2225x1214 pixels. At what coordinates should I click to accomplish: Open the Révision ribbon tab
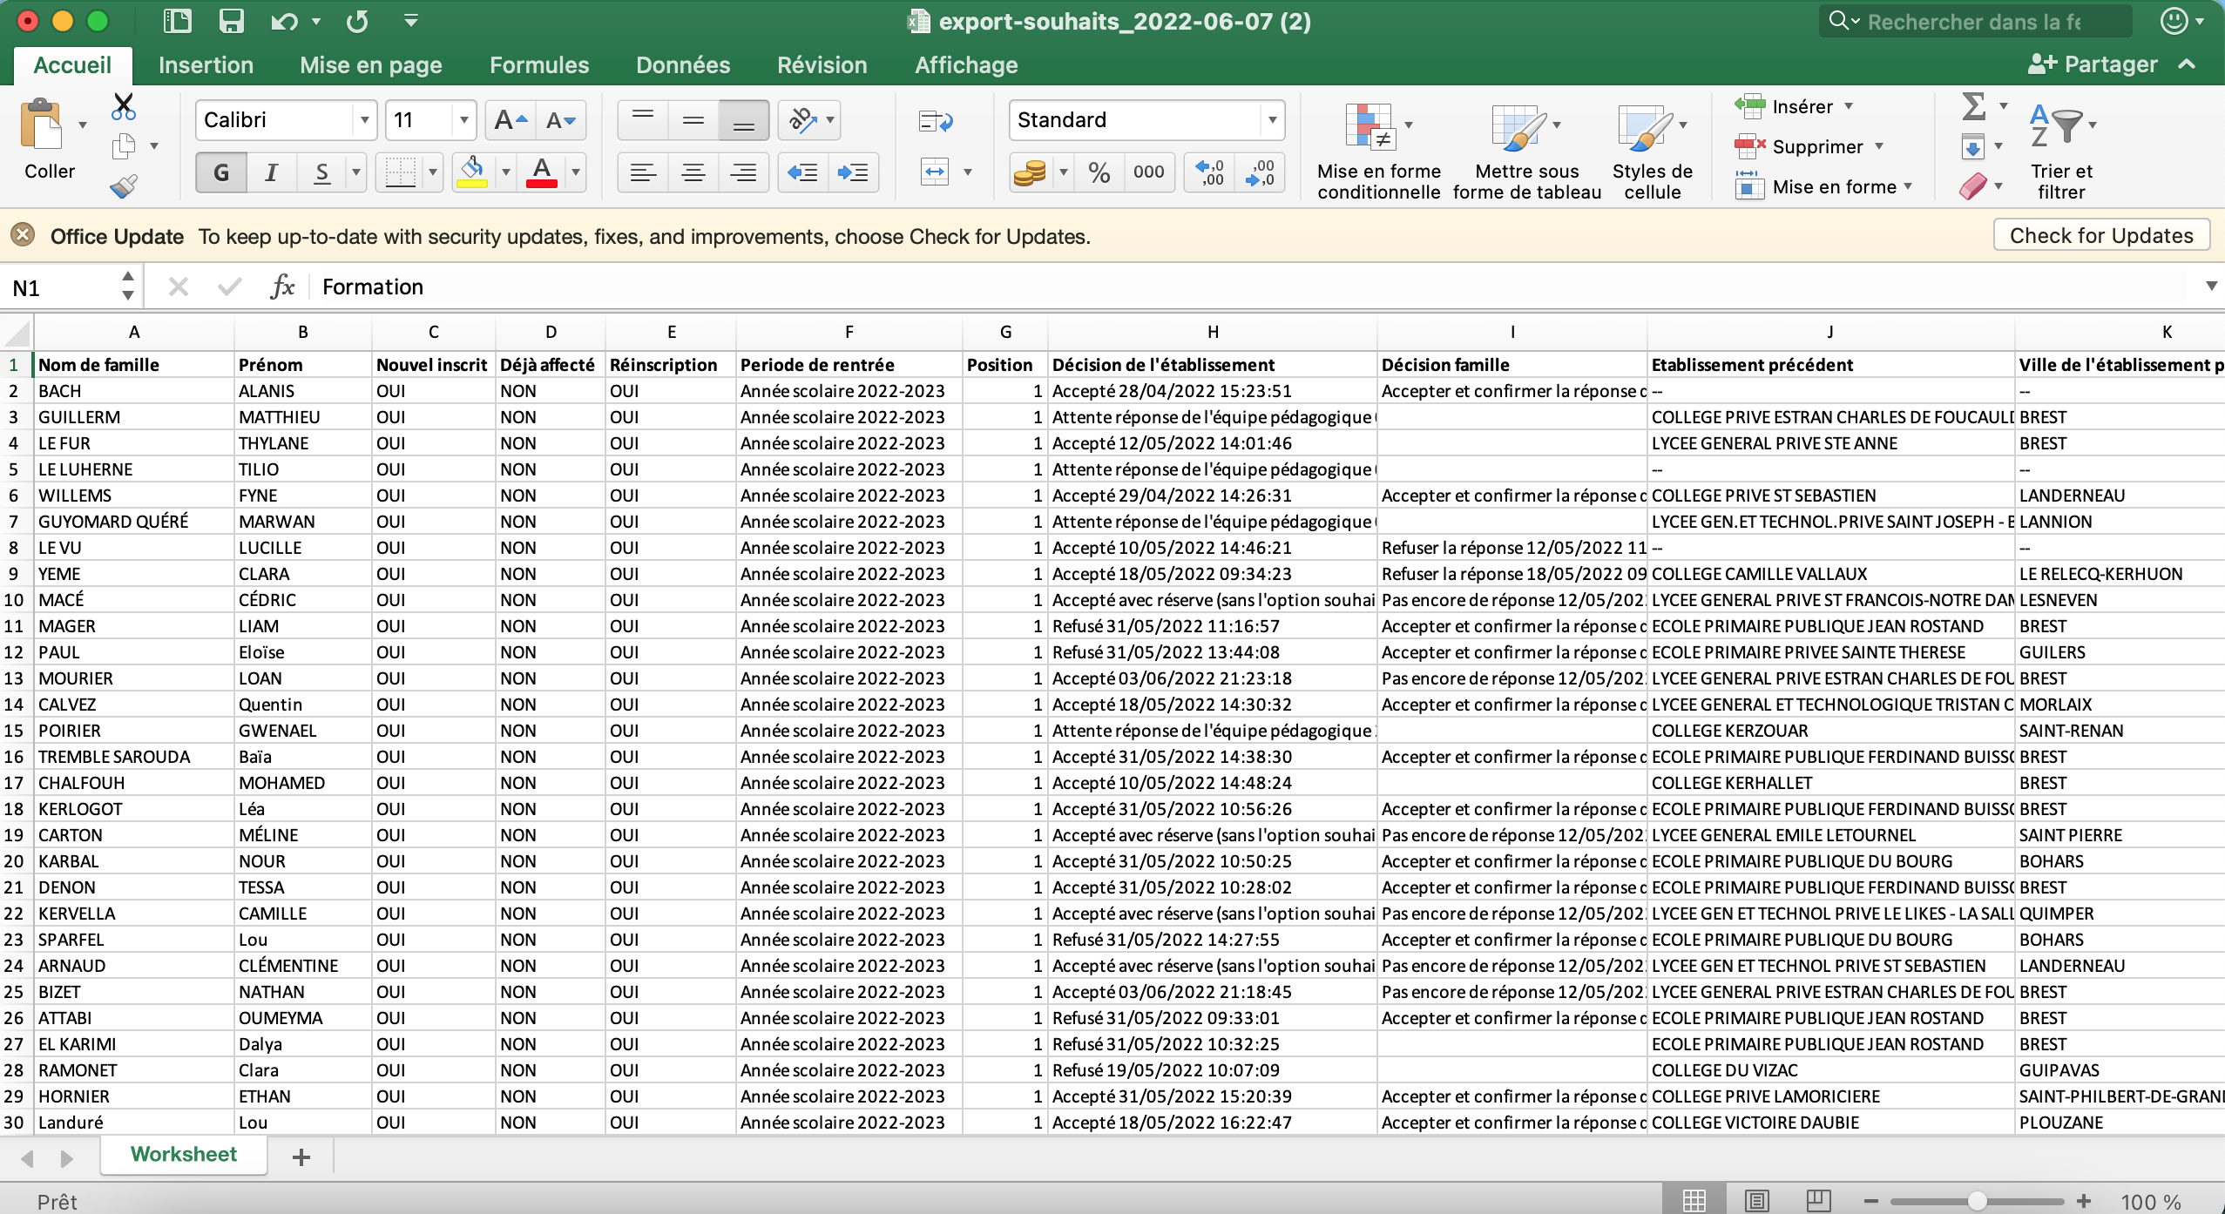pyautogui.click(x=822, y=64)
